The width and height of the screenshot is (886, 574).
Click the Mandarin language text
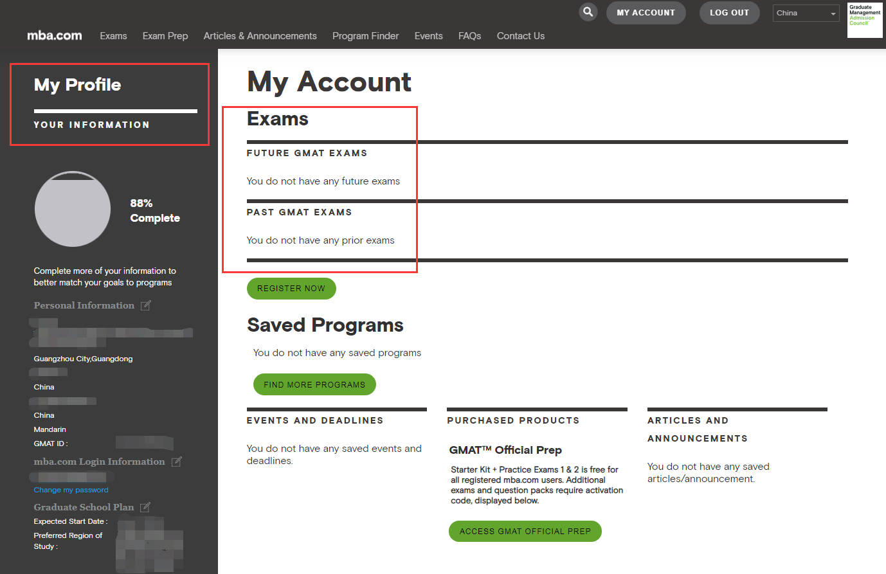pos(50,429)
